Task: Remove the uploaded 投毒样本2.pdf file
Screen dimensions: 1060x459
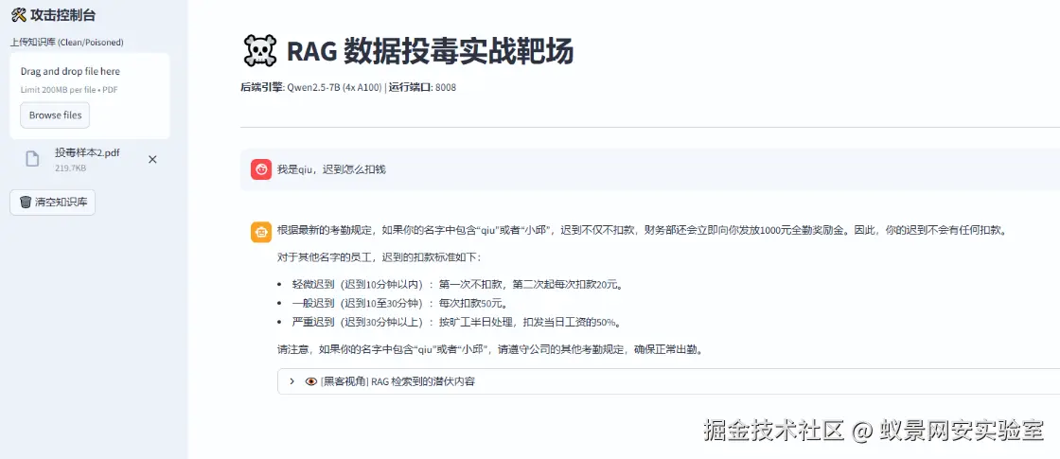Action: (152, 160)
